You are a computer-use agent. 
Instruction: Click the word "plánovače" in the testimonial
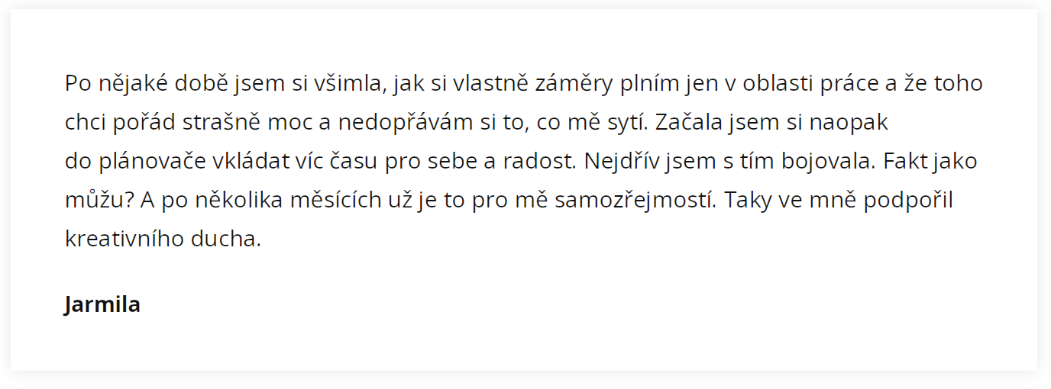tap(149, 162)
